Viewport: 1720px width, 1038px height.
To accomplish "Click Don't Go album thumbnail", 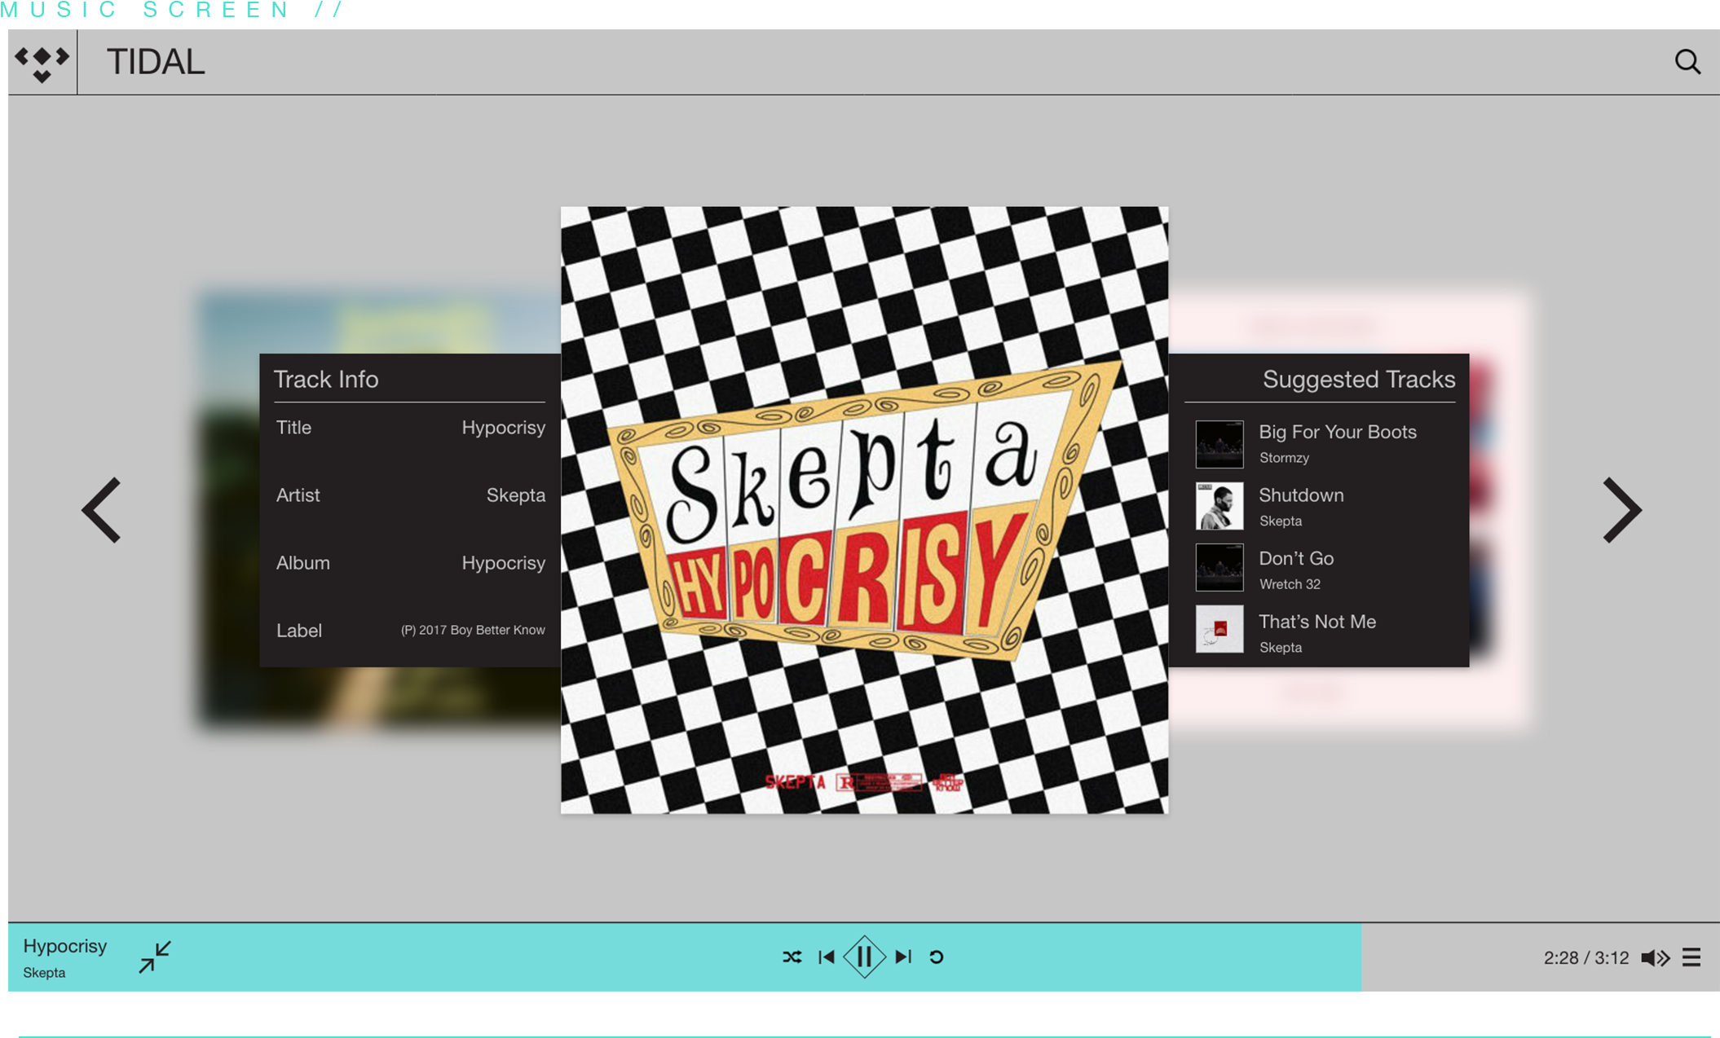I will click(x=1219, y=567).
